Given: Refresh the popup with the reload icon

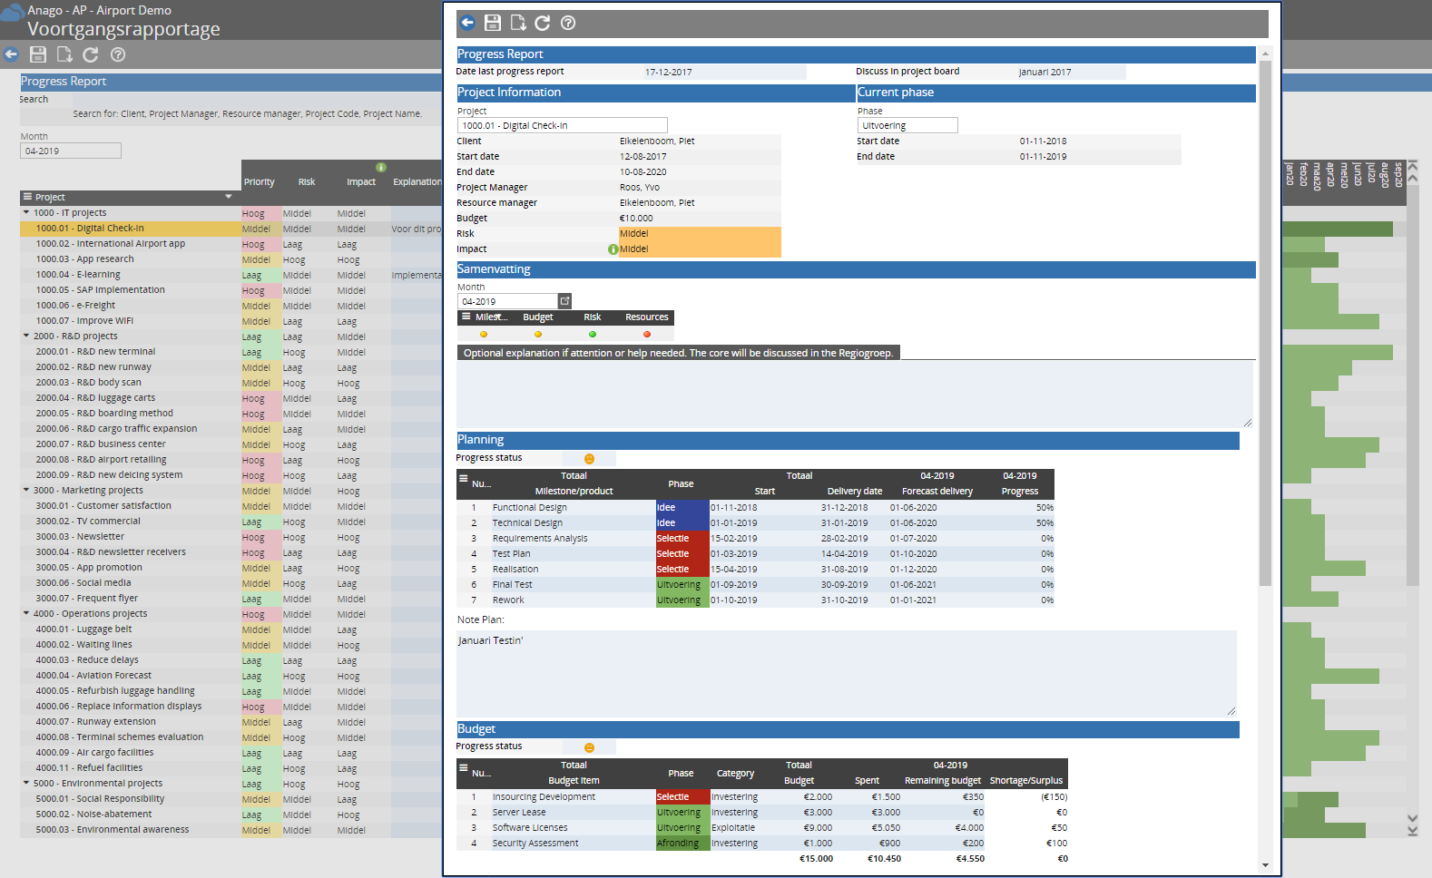Looking at the screenshot, I should click(543, 23).
